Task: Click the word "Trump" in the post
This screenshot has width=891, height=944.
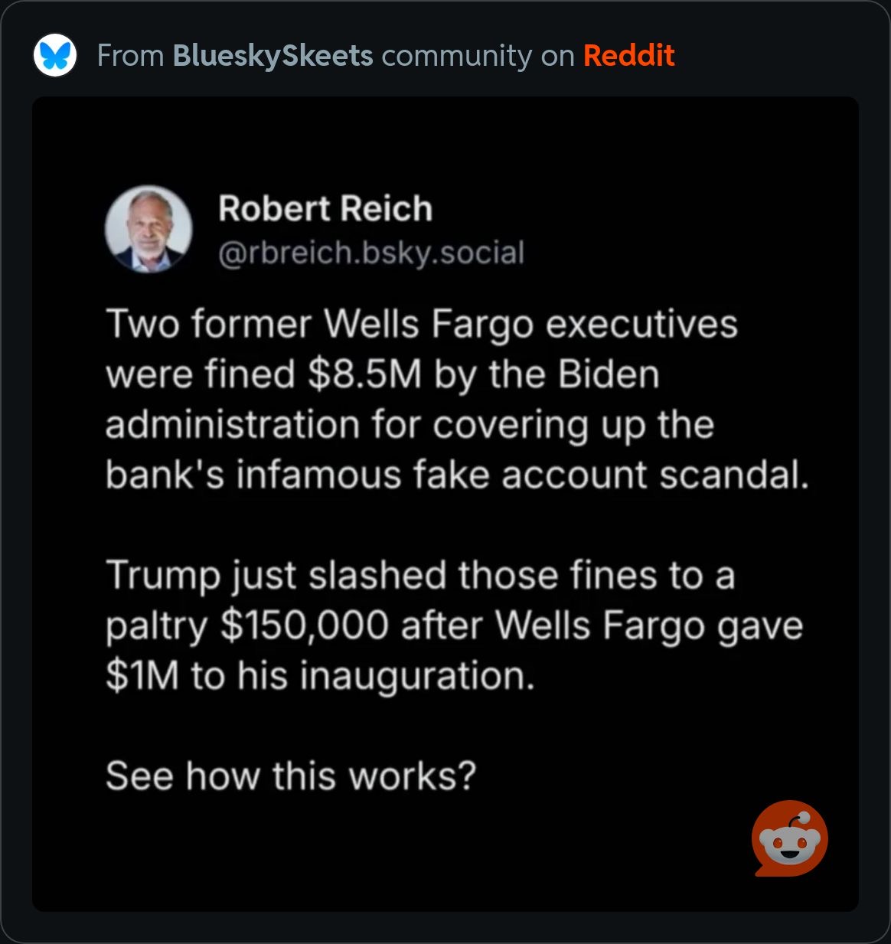Action: pyautogui.click(x=162, y=576)
